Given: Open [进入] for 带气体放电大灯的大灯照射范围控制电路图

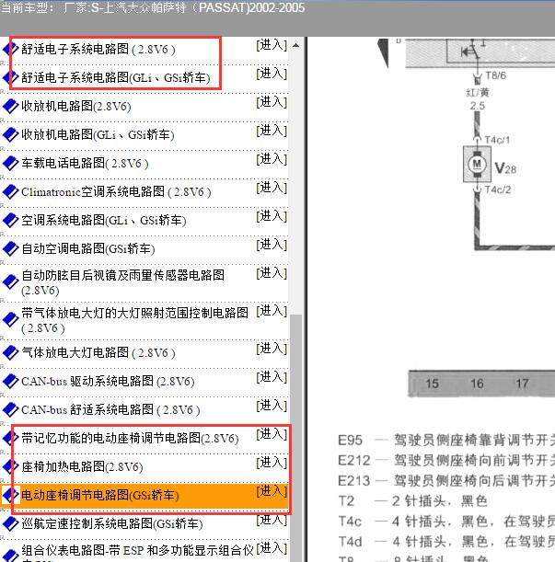Looking at the screenshot, I should [x=272, y=311].
